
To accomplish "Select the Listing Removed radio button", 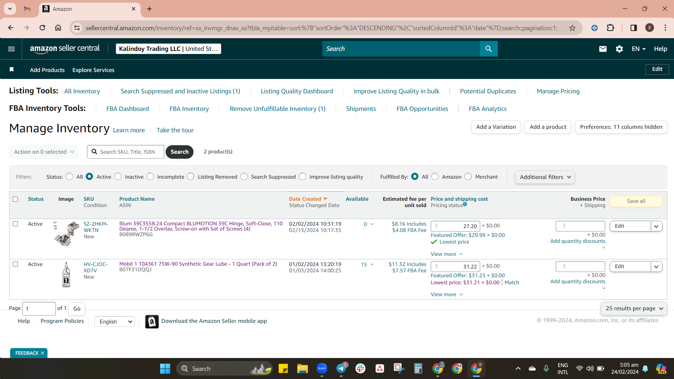I will click(191, 177).
